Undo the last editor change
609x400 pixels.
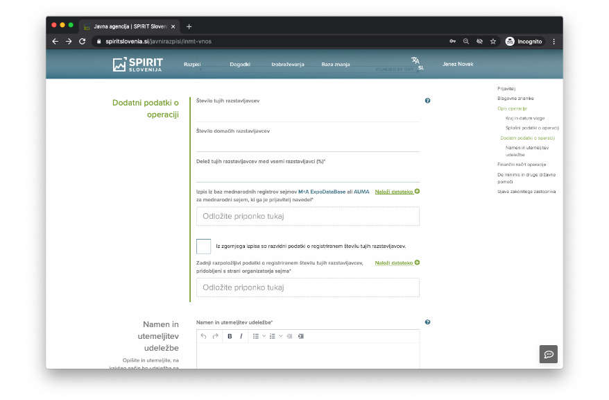[x=203, y=336]
